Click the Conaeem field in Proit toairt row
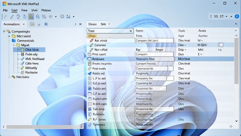241x136 pixels. (154, 54)
